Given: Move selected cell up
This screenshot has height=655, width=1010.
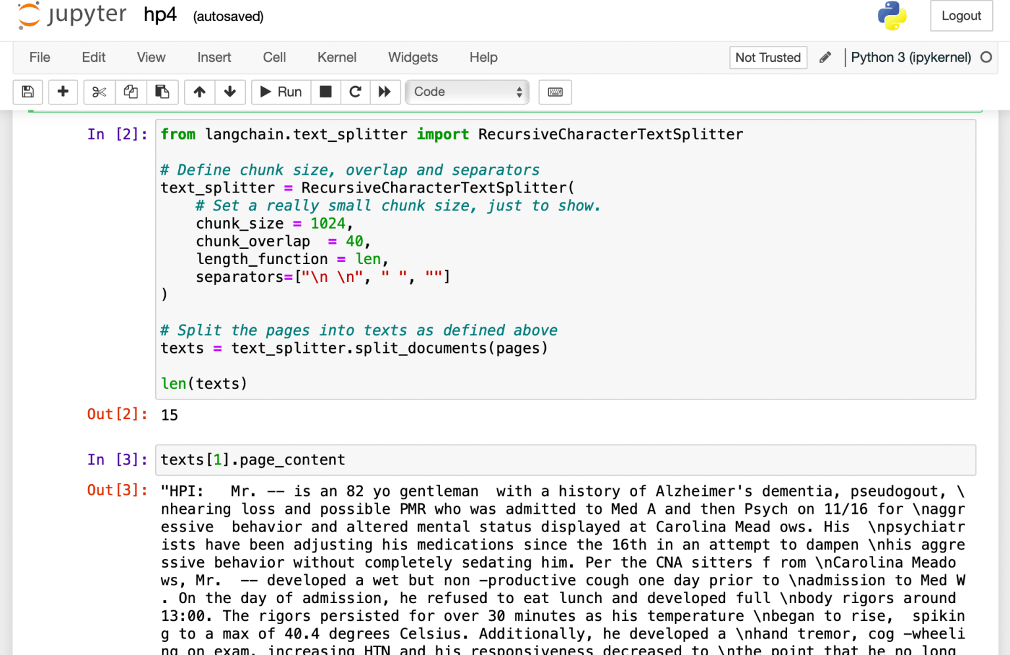Looking at the screenshot, I should (x=199, y=92).
